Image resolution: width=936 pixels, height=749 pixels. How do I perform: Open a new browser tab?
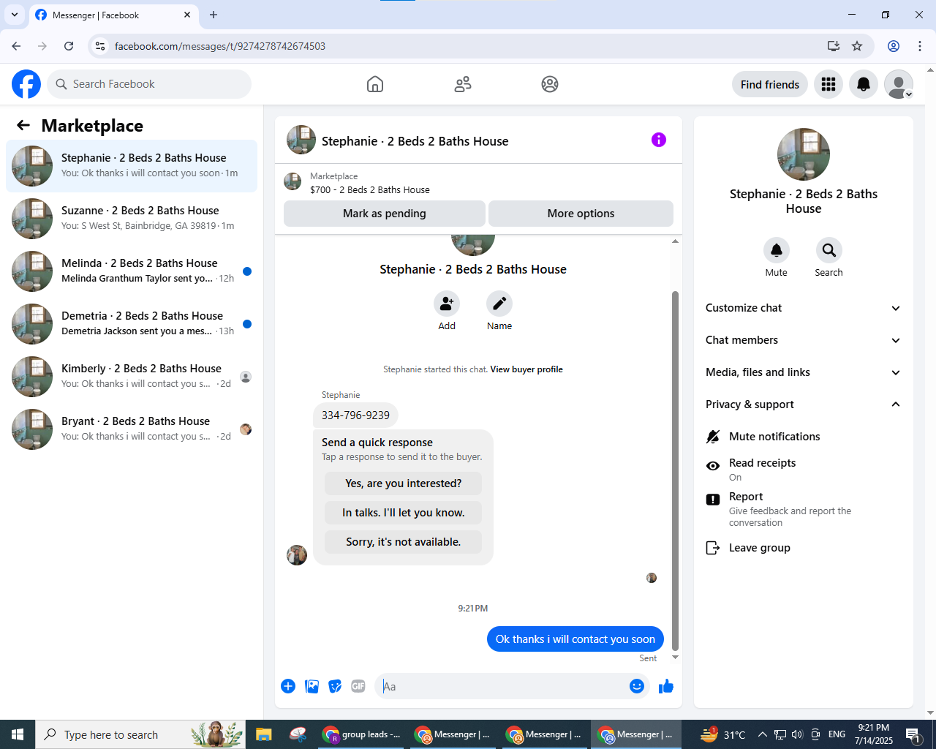(x=214, y=15)
